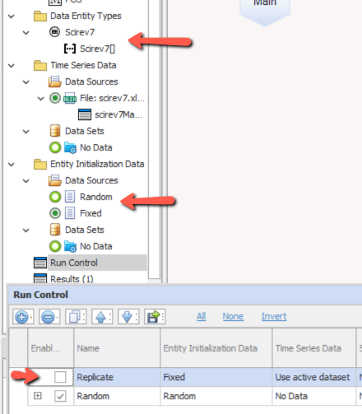The image size is (362, 414).
Task: Click the Random cell under Entity Initialization Data
Action: [216, 396]
